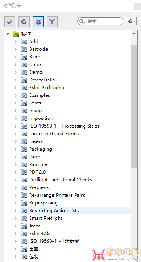Image resolution: width=141 pixels, height=262 pixels.
Task: Click the purple checkmark toolbar icon
Action: pyautogui.click(x=10, y=22)
